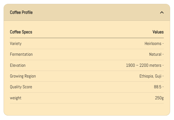
Task: Click the 88.5 quality score value
Action: pos(158,87)
